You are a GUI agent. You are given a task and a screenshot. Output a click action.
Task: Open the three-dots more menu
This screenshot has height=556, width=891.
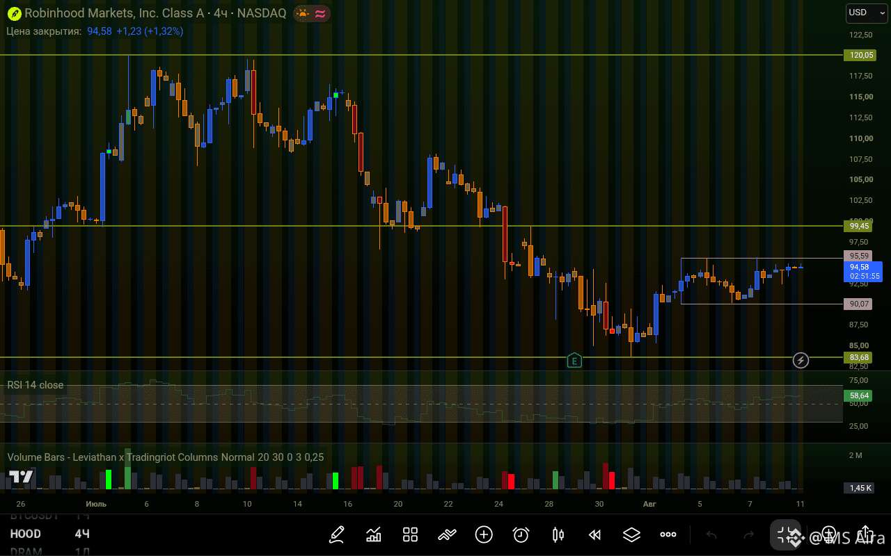click(668, 534)
